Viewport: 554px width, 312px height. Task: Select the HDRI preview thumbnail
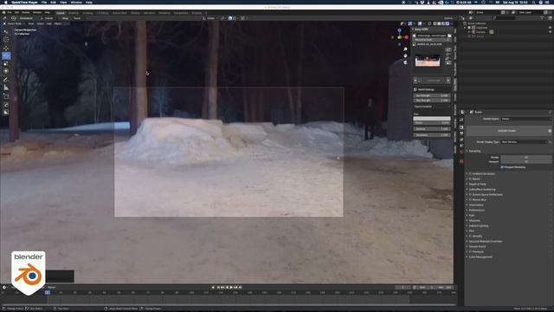[x=428, y=61]
